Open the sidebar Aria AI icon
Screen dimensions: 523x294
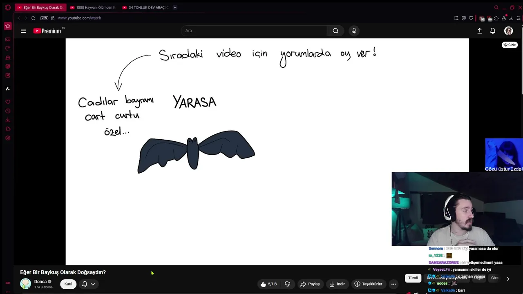8,89
